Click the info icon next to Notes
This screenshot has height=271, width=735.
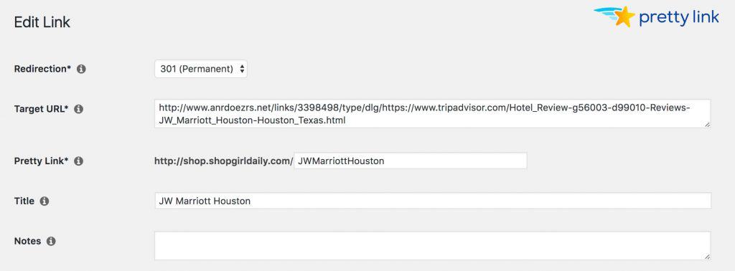[x=51, y=242]
